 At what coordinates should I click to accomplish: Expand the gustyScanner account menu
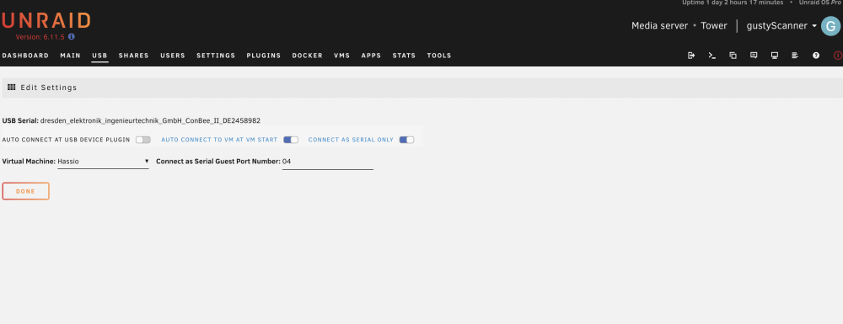point(781,26)
